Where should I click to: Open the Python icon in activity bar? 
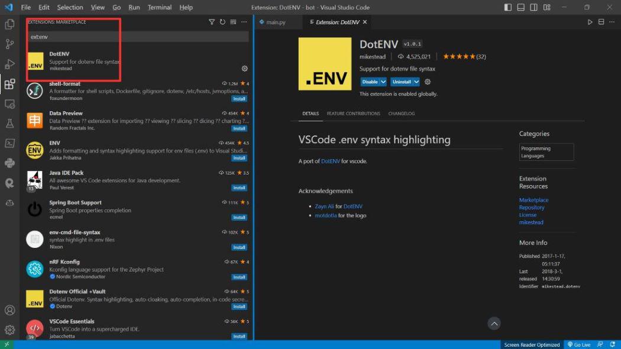[x=9, y=163]
